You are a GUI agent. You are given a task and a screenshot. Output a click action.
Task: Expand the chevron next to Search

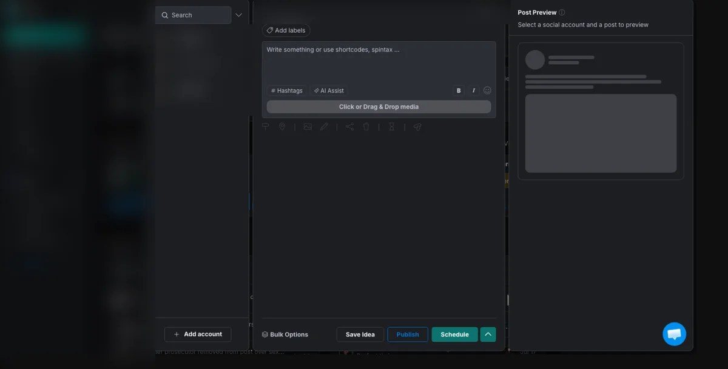pyautogui.click(x=238, y=15)
